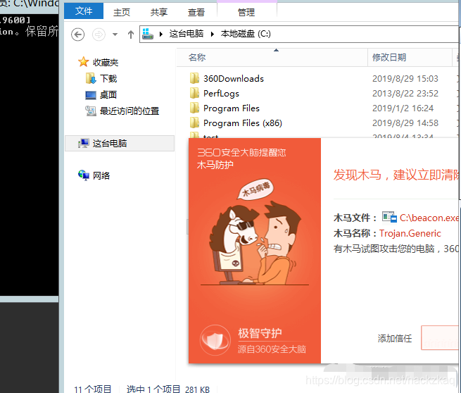461x393 pixels.
Task: Switch to the 查看 ribbon tab
Action: (x=196, y=13)
